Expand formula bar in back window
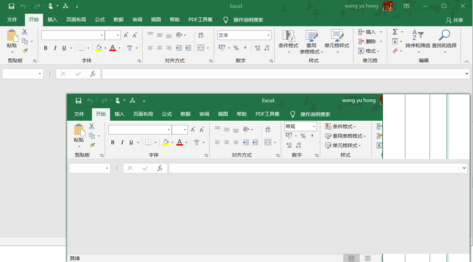The width and height of the screenshot is (473, 262). pyautogui.click(x=467, y=74)
